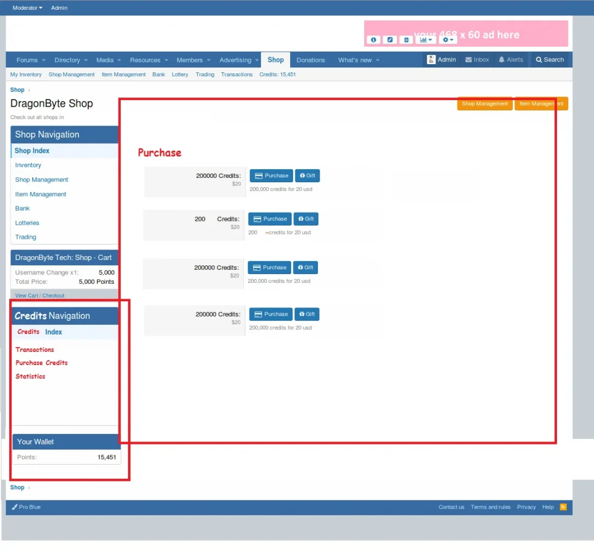The image size is (594, 557).
Task: Click the orange RSS feed icon in footer
Action: click(x=564, y=507)
